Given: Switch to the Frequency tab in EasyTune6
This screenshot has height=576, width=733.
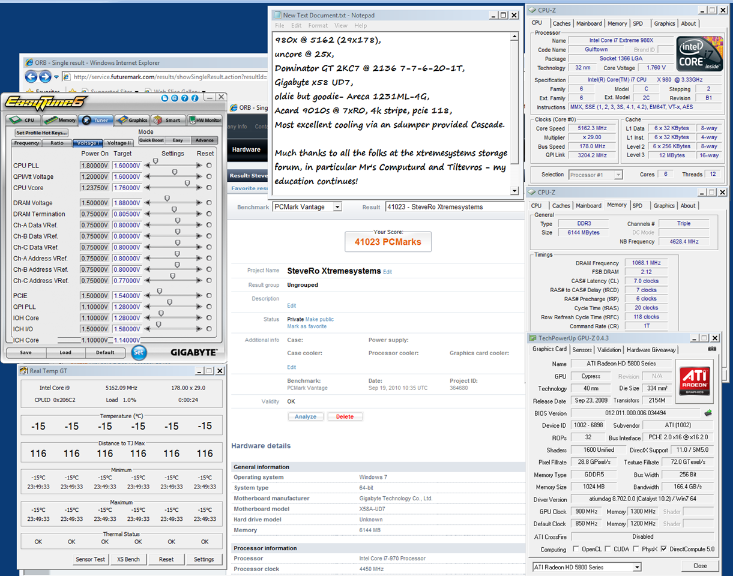Looking at the screenshot, I should click(x=27, y=143).
